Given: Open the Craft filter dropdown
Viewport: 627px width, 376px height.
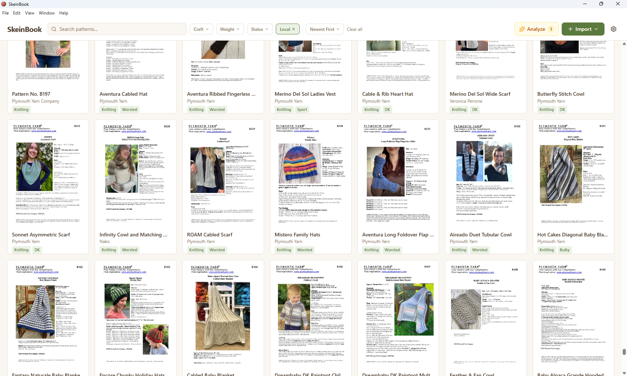Looking at the screenshot, I should (x=201, y=29).
